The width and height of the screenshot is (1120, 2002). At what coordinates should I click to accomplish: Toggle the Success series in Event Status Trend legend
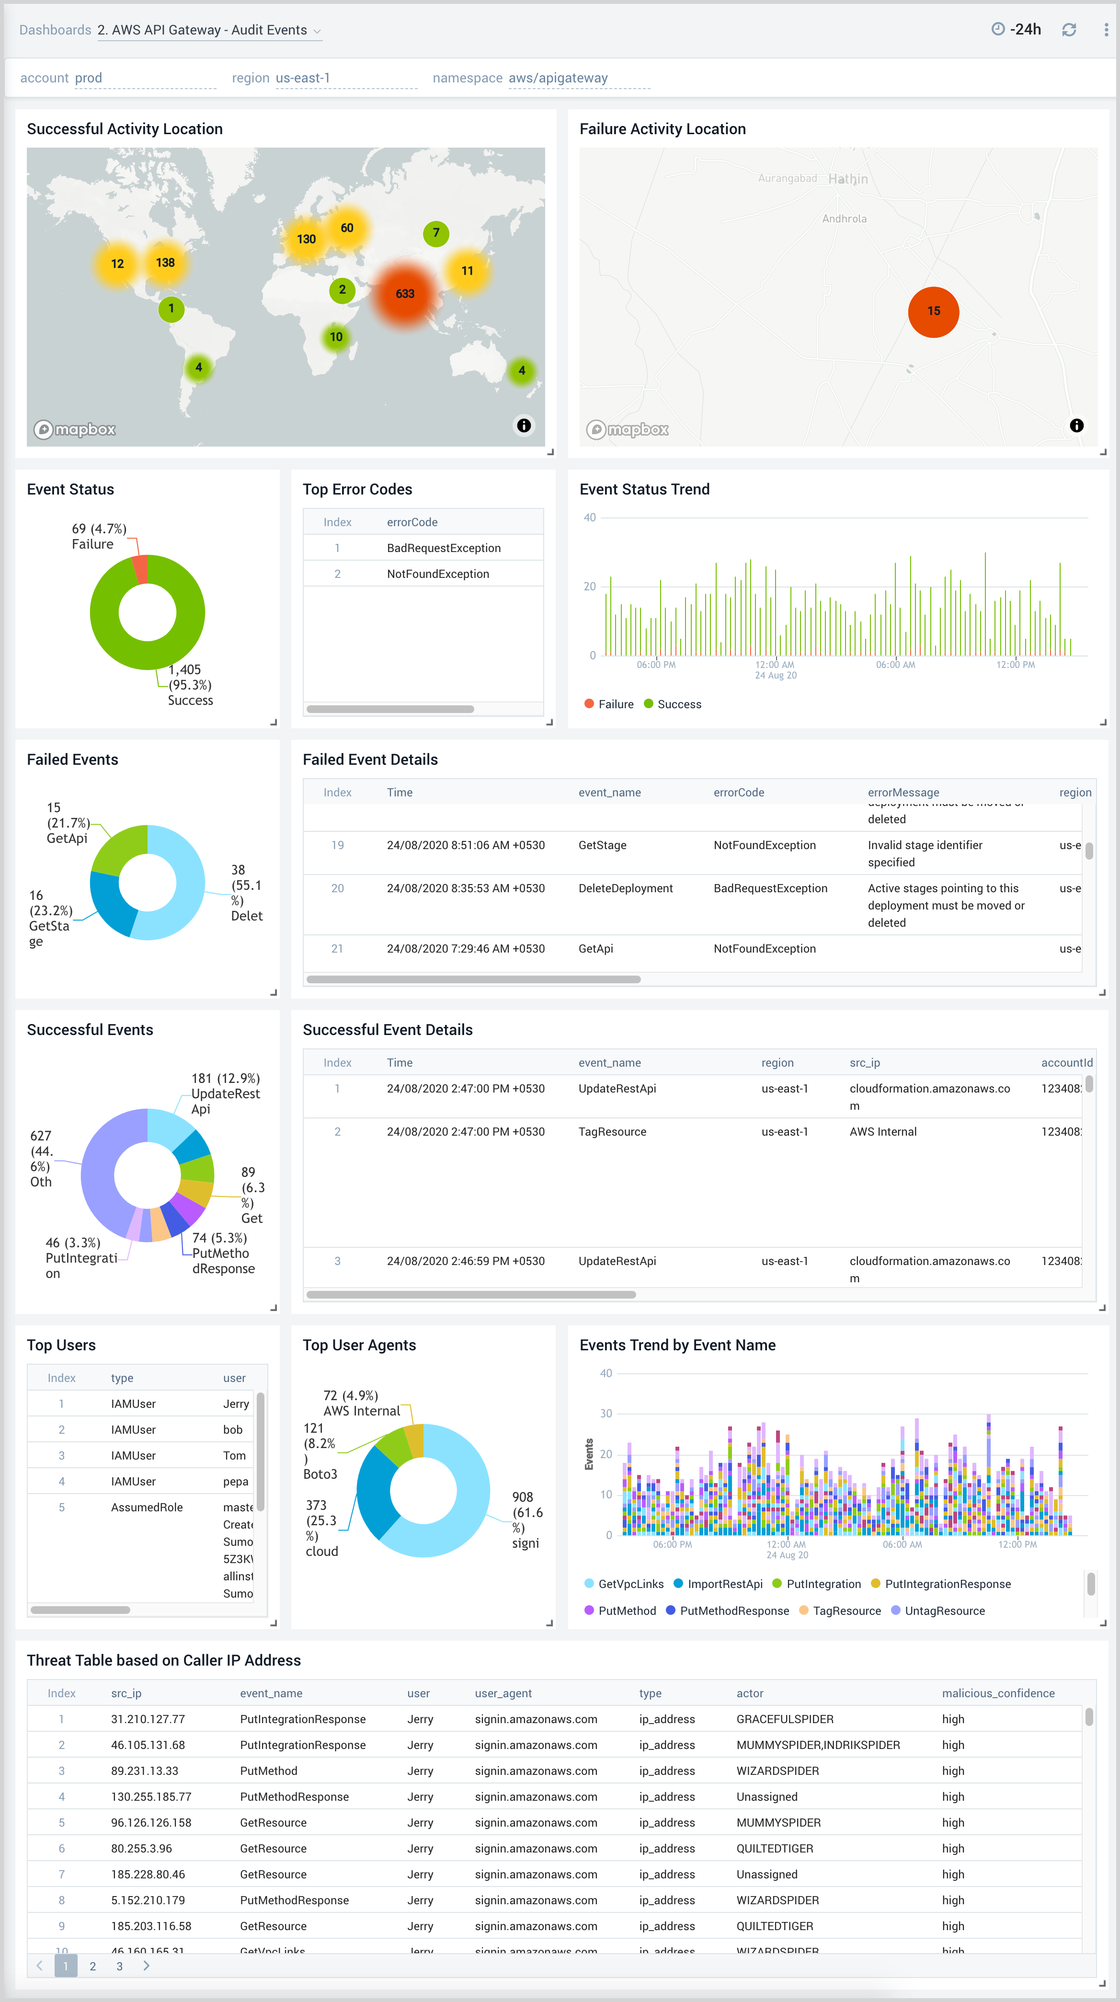click(673, 704)
